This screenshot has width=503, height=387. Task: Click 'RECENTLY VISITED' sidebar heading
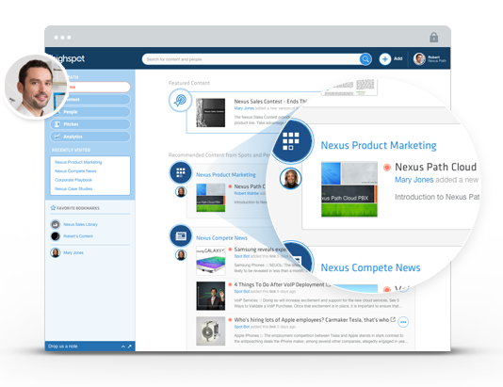(x=71, y=150)
